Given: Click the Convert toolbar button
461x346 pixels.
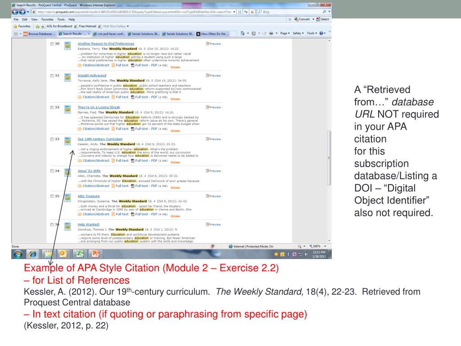Looking at the screenshot, I should 302,19.
